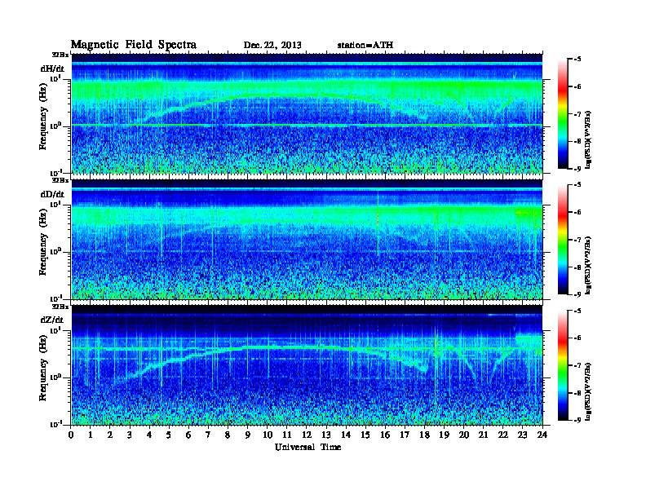Click the hour '6' tick label on the time axis
This screenshot has height=499, width=646.
tap(188, 435)
